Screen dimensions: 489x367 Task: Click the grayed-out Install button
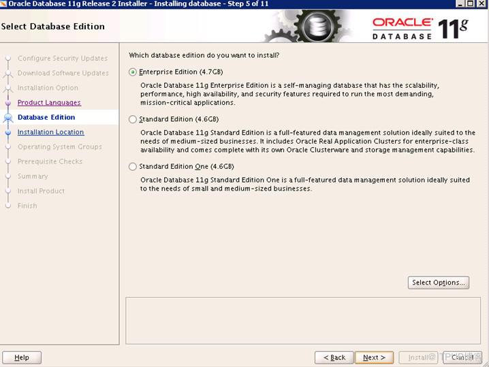click(418, 357)
